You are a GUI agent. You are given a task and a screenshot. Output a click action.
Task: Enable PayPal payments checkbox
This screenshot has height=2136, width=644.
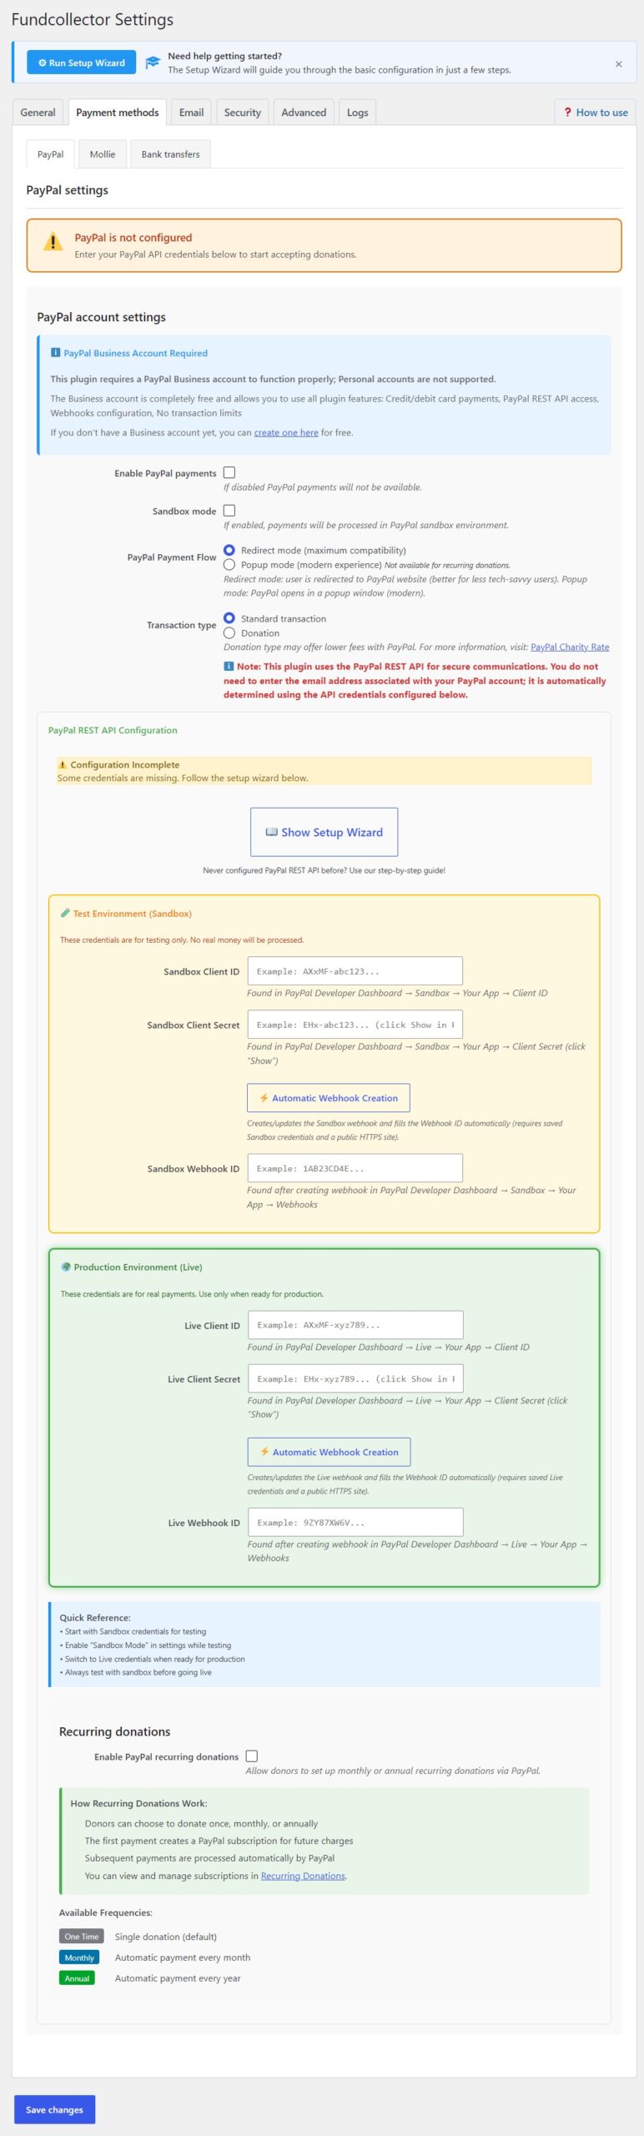click(229, 472)
